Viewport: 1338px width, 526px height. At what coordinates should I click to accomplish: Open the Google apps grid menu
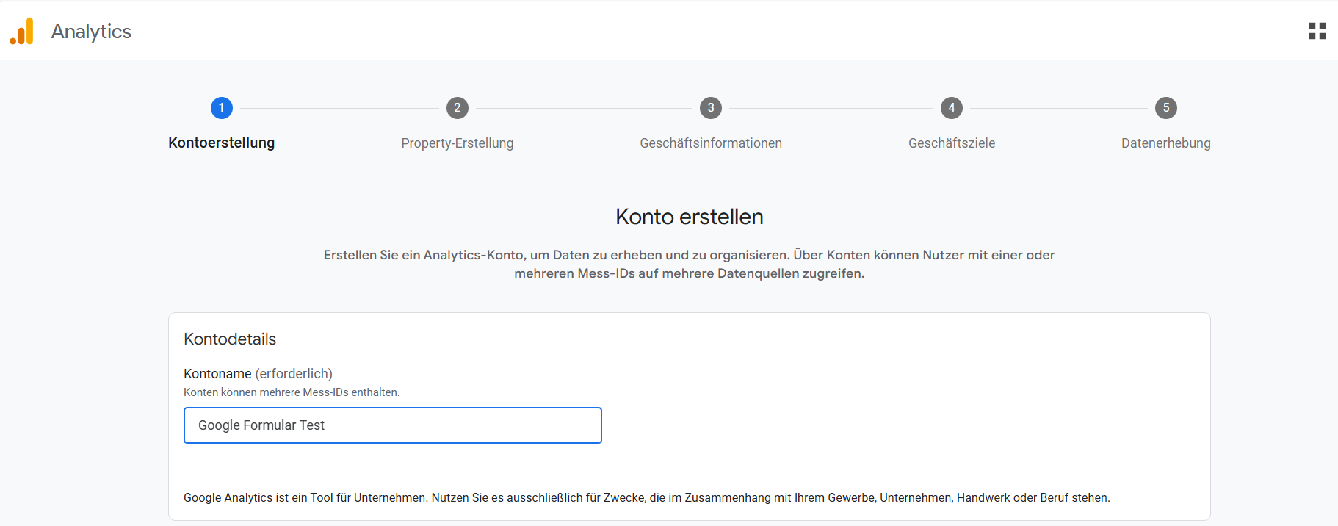pos(1317,31)
